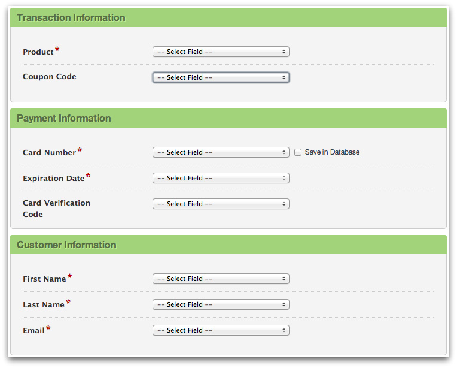Click the Customer Information section header

(66, 245)
